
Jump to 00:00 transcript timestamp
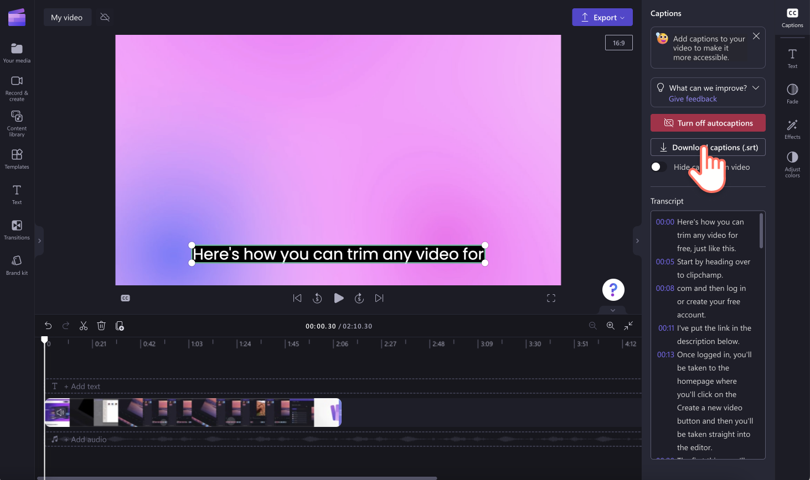pyautogui.click(x=665, y=222)
